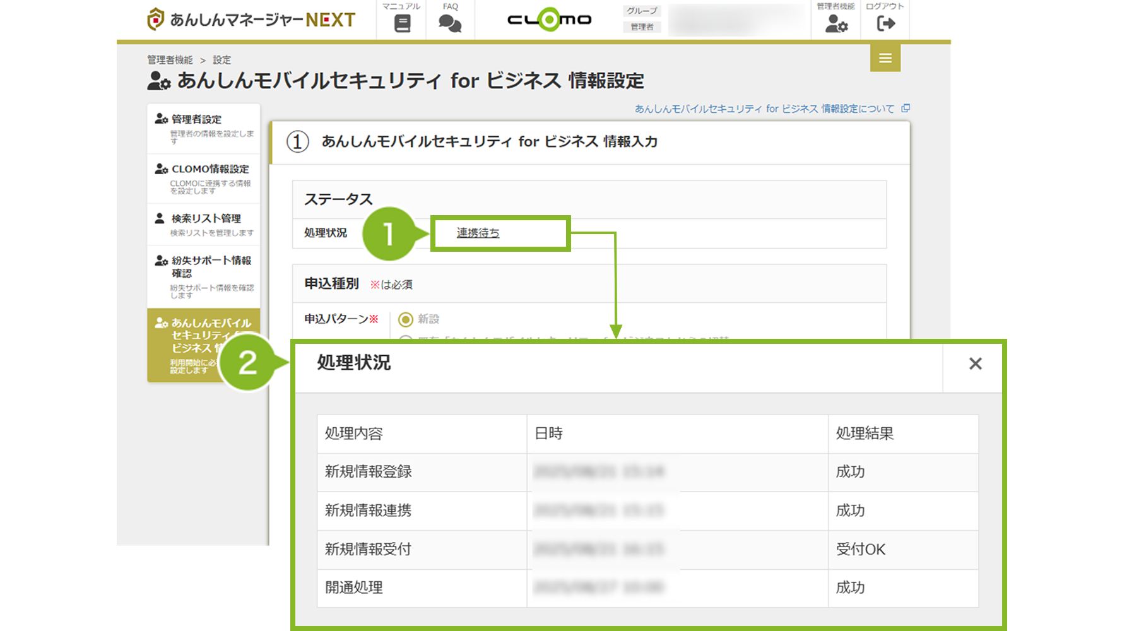Select the 新設 radio button

coord(406,319)
